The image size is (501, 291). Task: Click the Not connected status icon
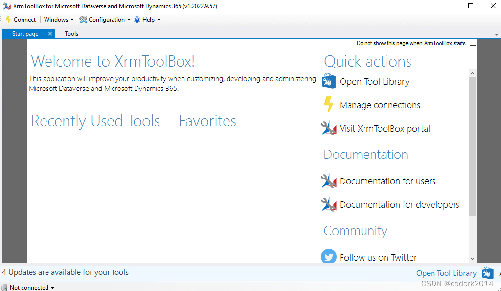click(4, 287)
